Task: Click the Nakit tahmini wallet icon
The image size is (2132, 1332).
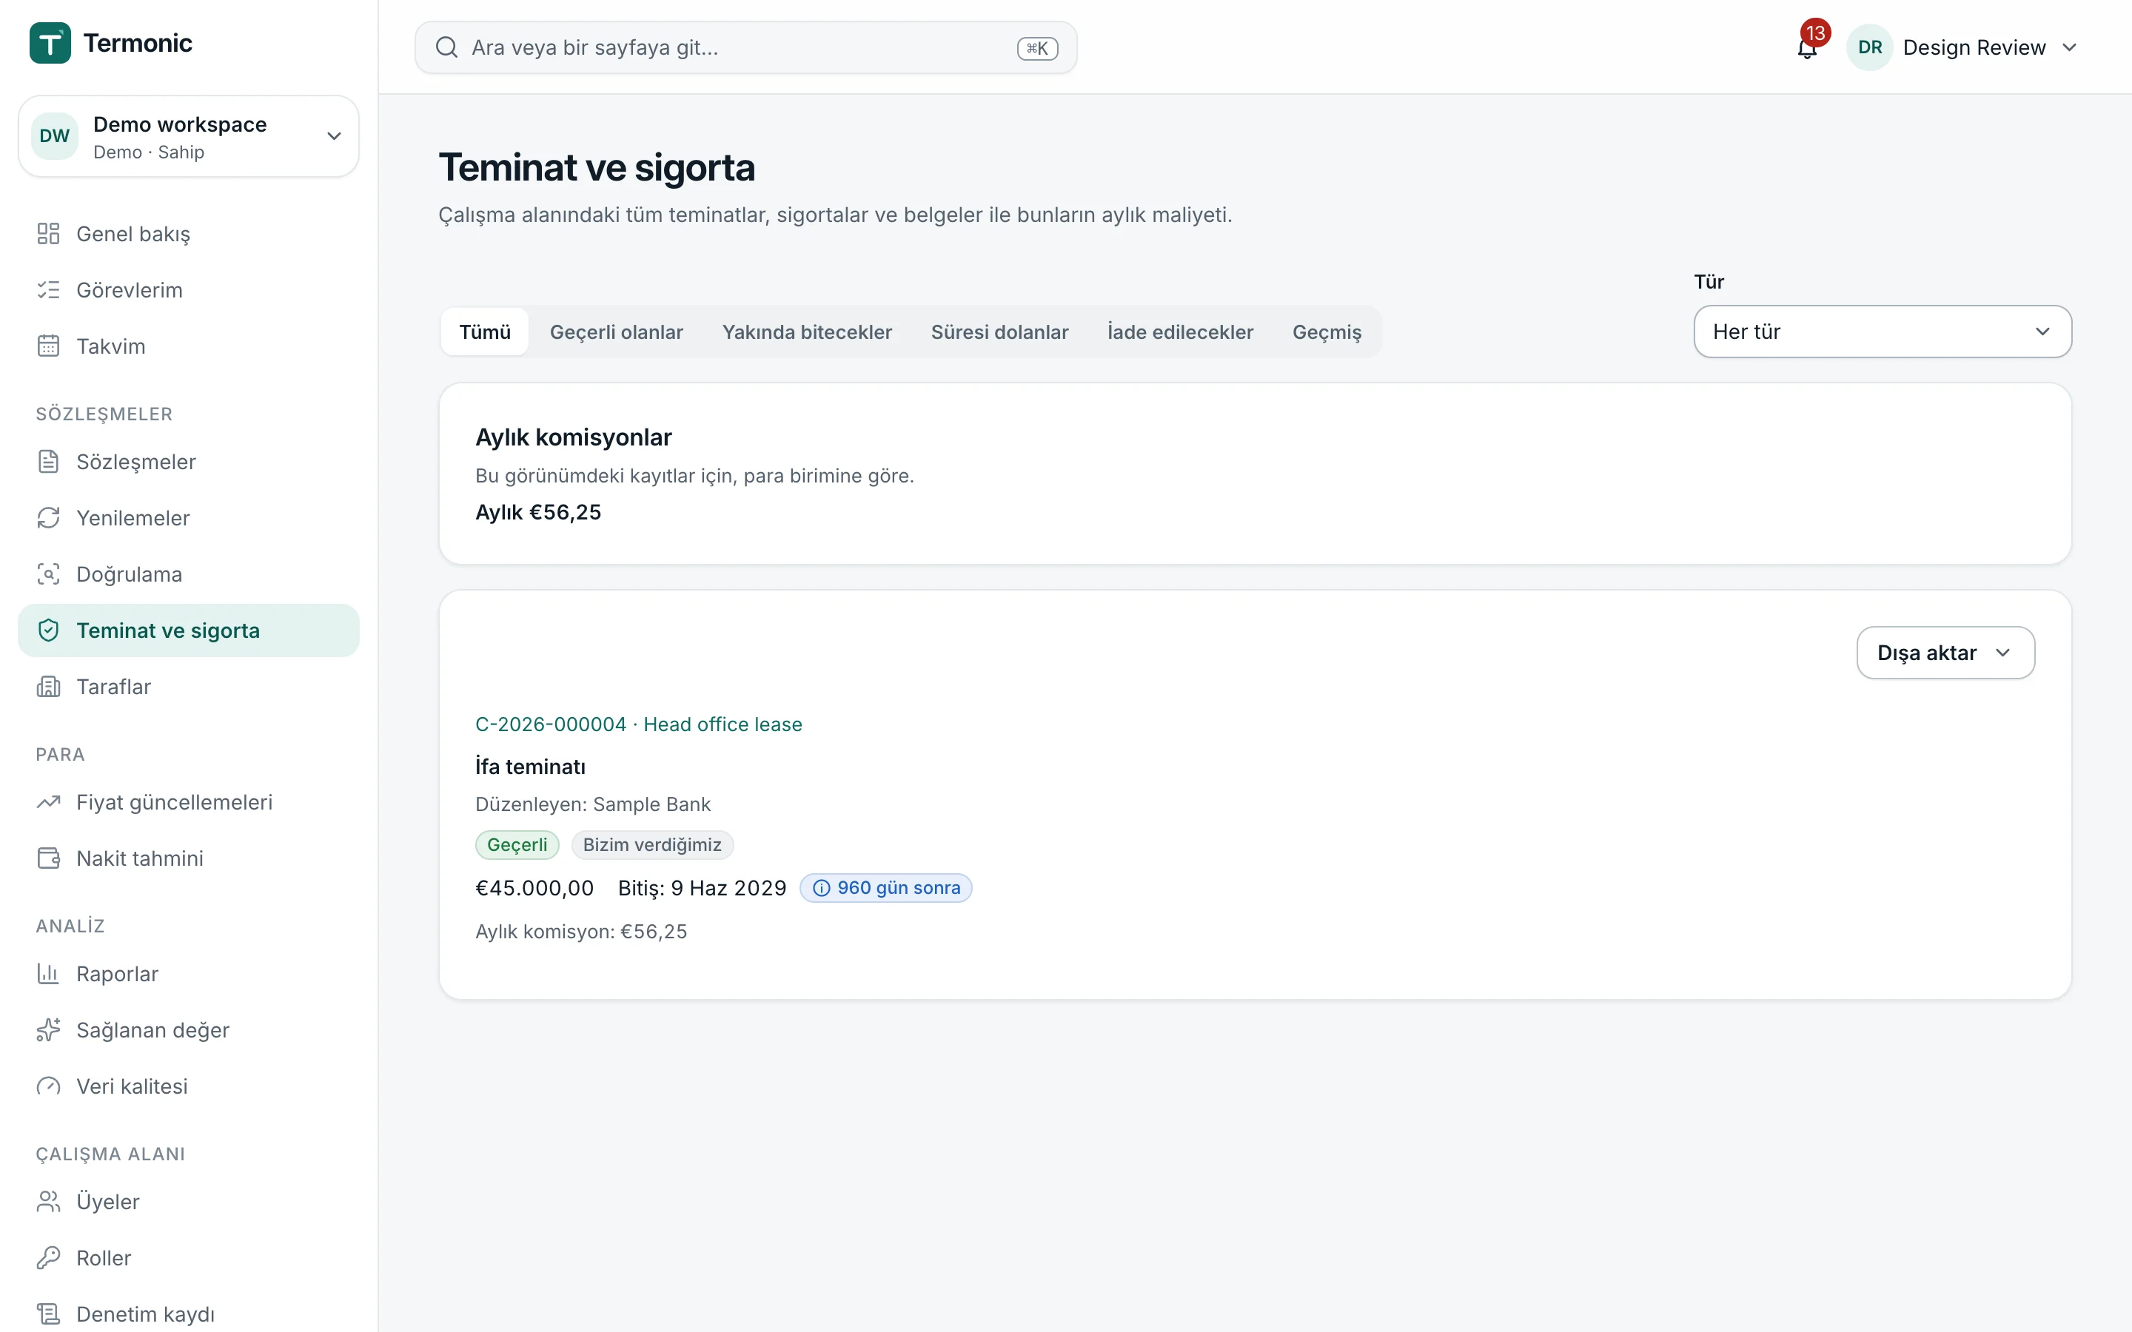Action: 48,859
